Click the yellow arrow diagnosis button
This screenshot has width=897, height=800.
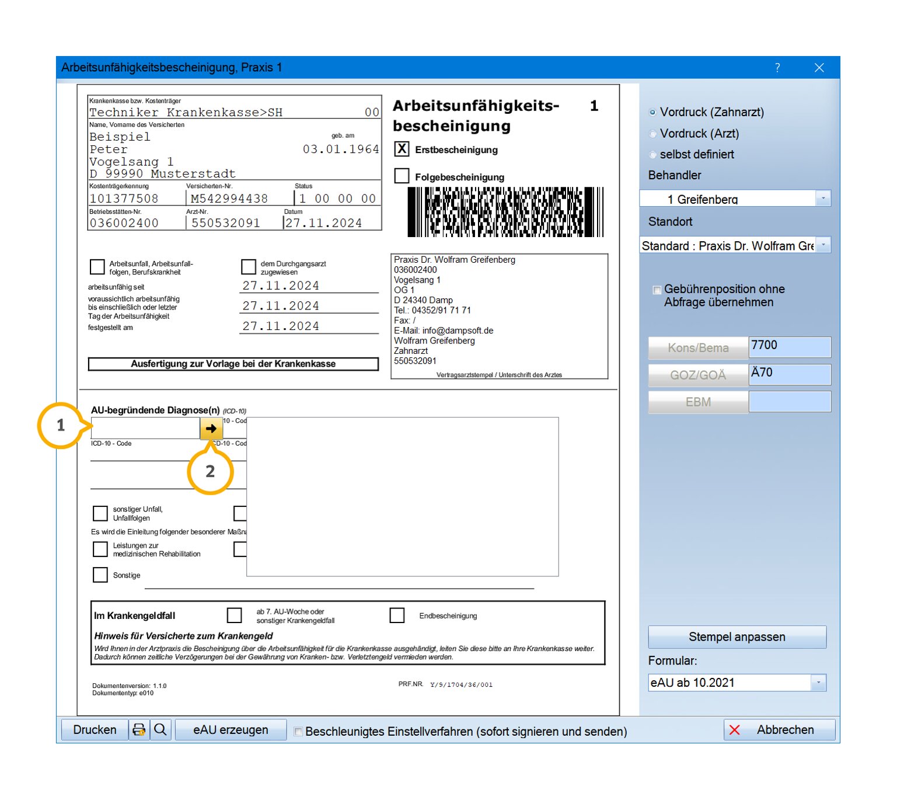pyautogui.click(x=211, y=428)
